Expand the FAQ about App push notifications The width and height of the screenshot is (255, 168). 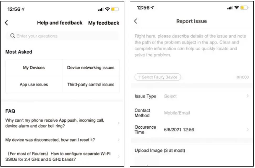(62, 123)
